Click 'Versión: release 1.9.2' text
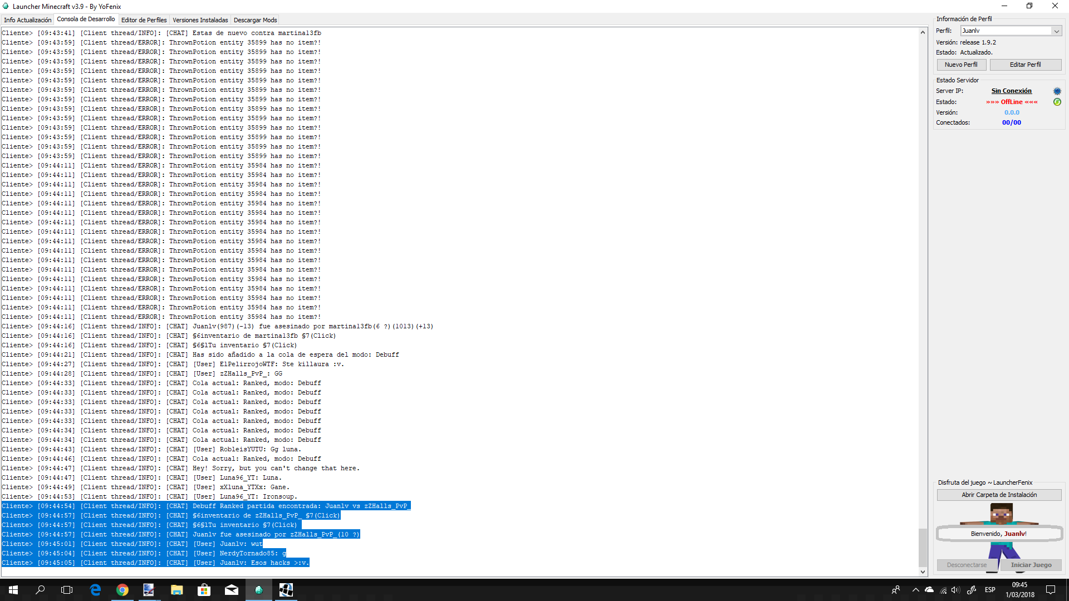The image size is (1069, 601). point(966,43)
